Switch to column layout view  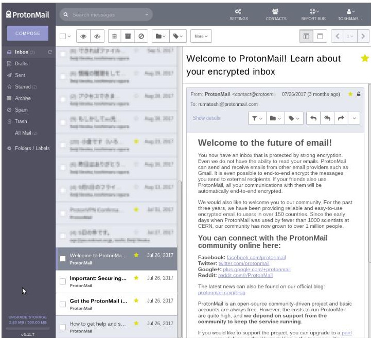(306, 36)
